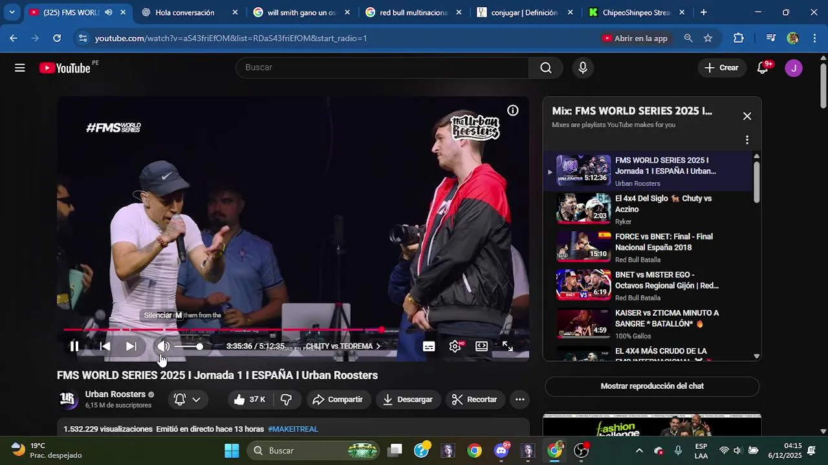
Task: Open Chrome profile avatar
Action: point(792,38)
